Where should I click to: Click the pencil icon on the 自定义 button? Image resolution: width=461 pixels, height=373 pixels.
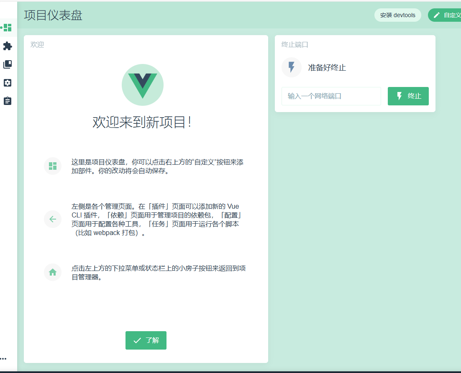(437, 15)
